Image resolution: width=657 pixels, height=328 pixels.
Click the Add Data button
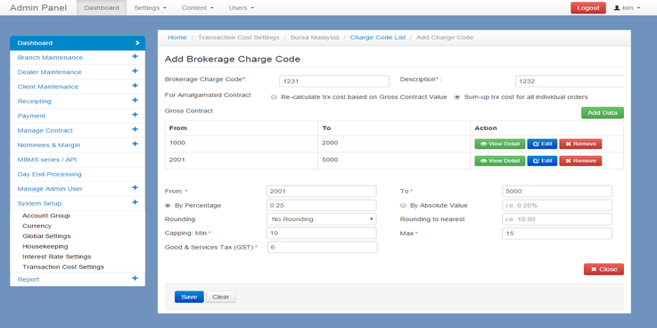603,112
